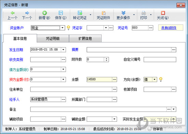
Task: Click the 打印 print icon
Action: click(144, 13)
